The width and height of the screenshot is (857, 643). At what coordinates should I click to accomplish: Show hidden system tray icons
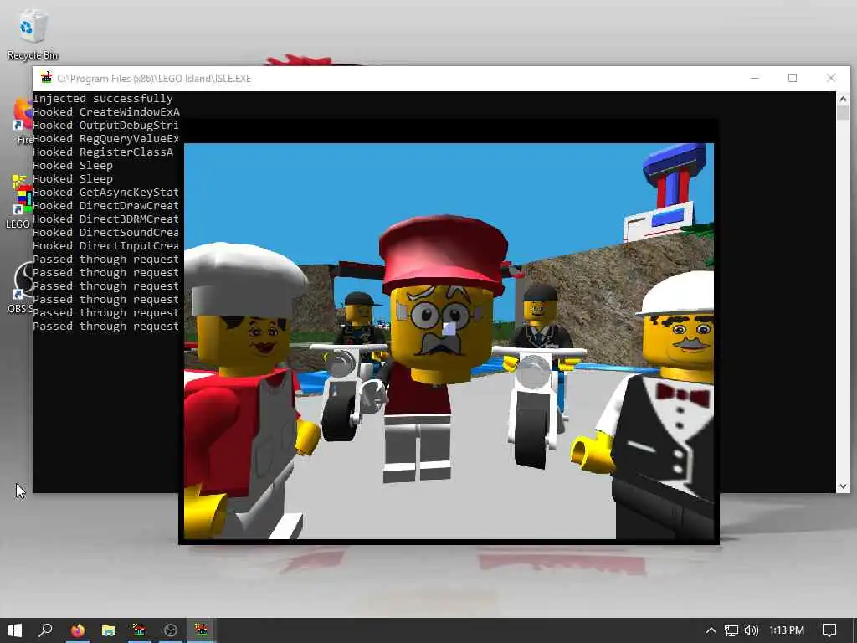pyautogui.click(x=711, y=630)
